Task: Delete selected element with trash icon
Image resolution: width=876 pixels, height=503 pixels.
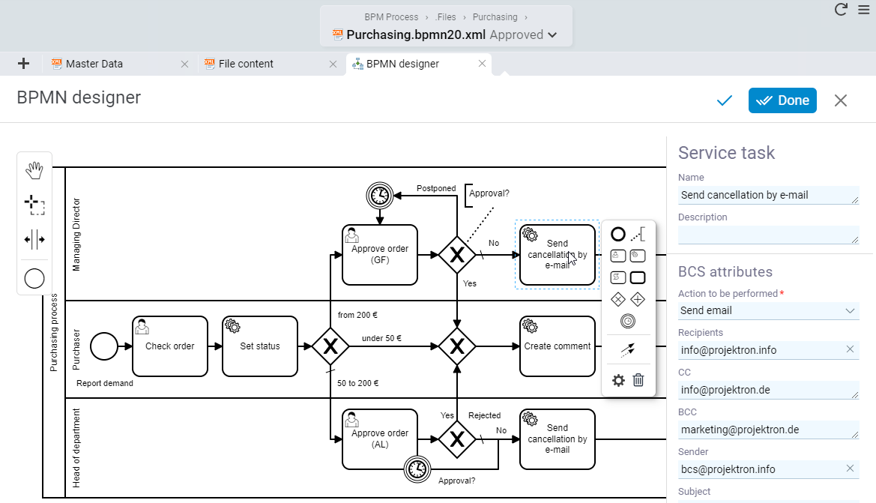Action: 638,380
